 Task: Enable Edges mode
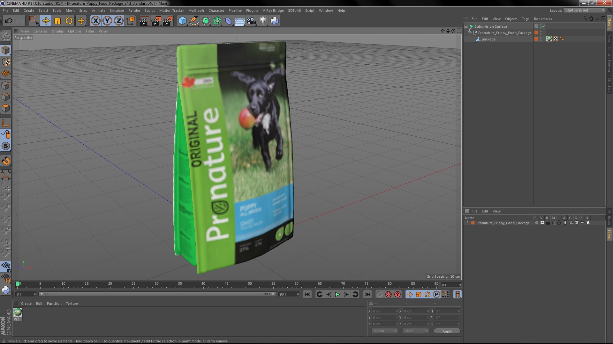6,97
